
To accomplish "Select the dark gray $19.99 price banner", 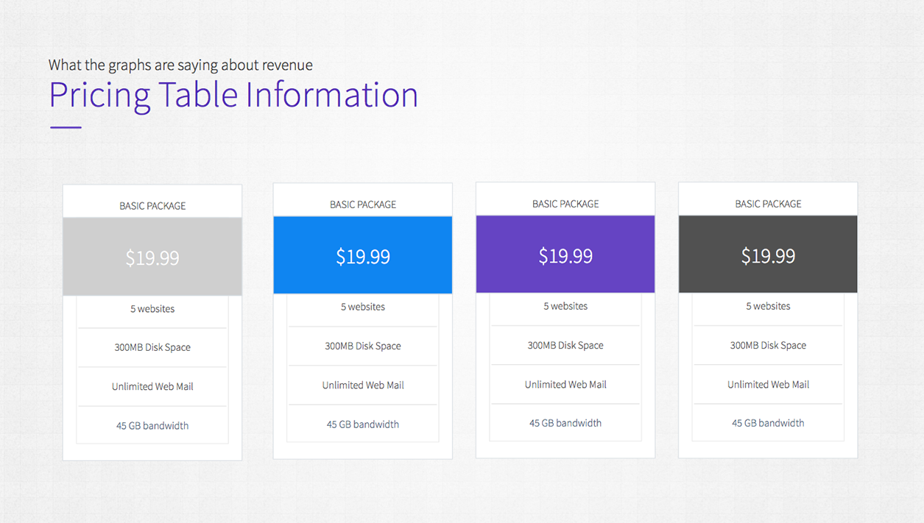I will coord(768,254).
